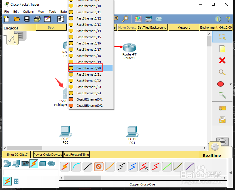
Task: Open the Network Information icon
Action: 218,19
